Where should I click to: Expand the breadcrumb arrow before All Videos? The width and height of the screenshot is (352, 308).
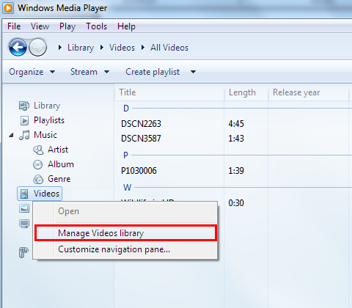coord(143,48)
